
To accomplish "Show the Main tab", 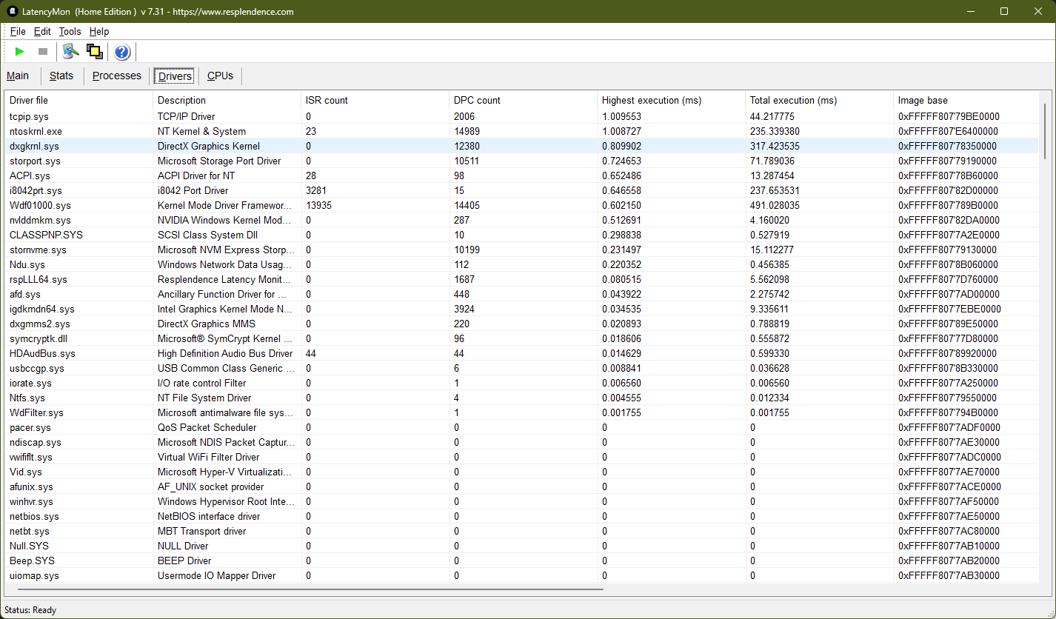I will (18, 76).
